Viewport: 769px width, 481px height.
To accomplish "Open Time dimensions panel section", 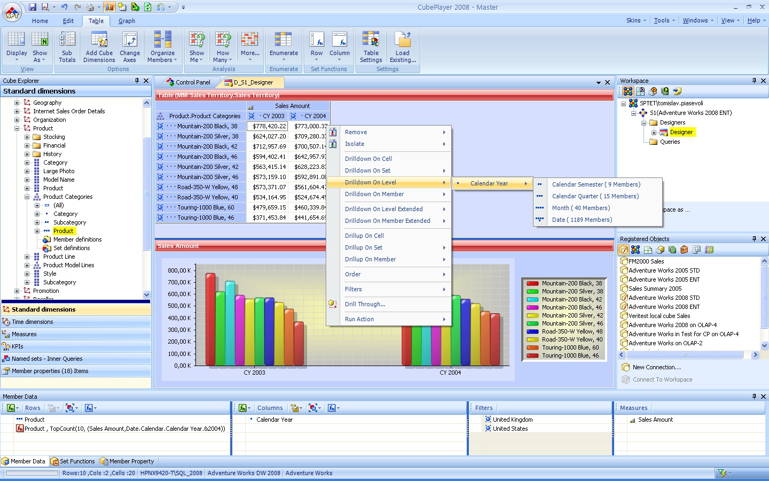I will pos(76,322).
